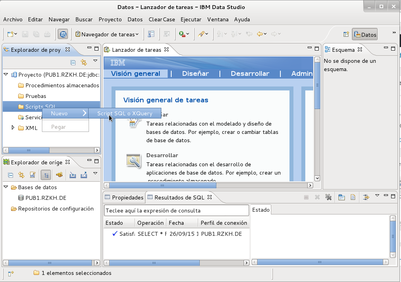401x282 pixels.
Task: Open the Ejecutar menu
Action: [x=191, y=19]
